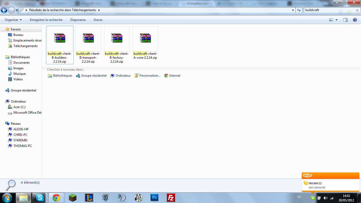This screenshot has width=361, height=203.
Task: Select buildcraft-client-A-core-2.2.14.zip archive icon
Action: [145, 38]
